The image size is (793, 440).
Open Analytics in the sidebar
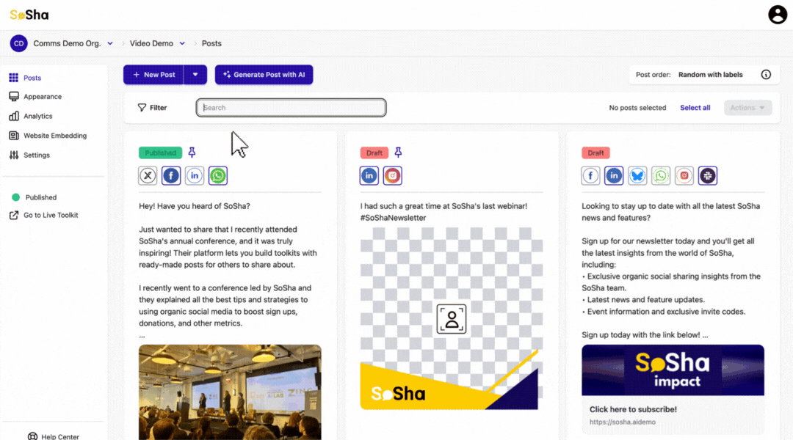pos(38,116)
